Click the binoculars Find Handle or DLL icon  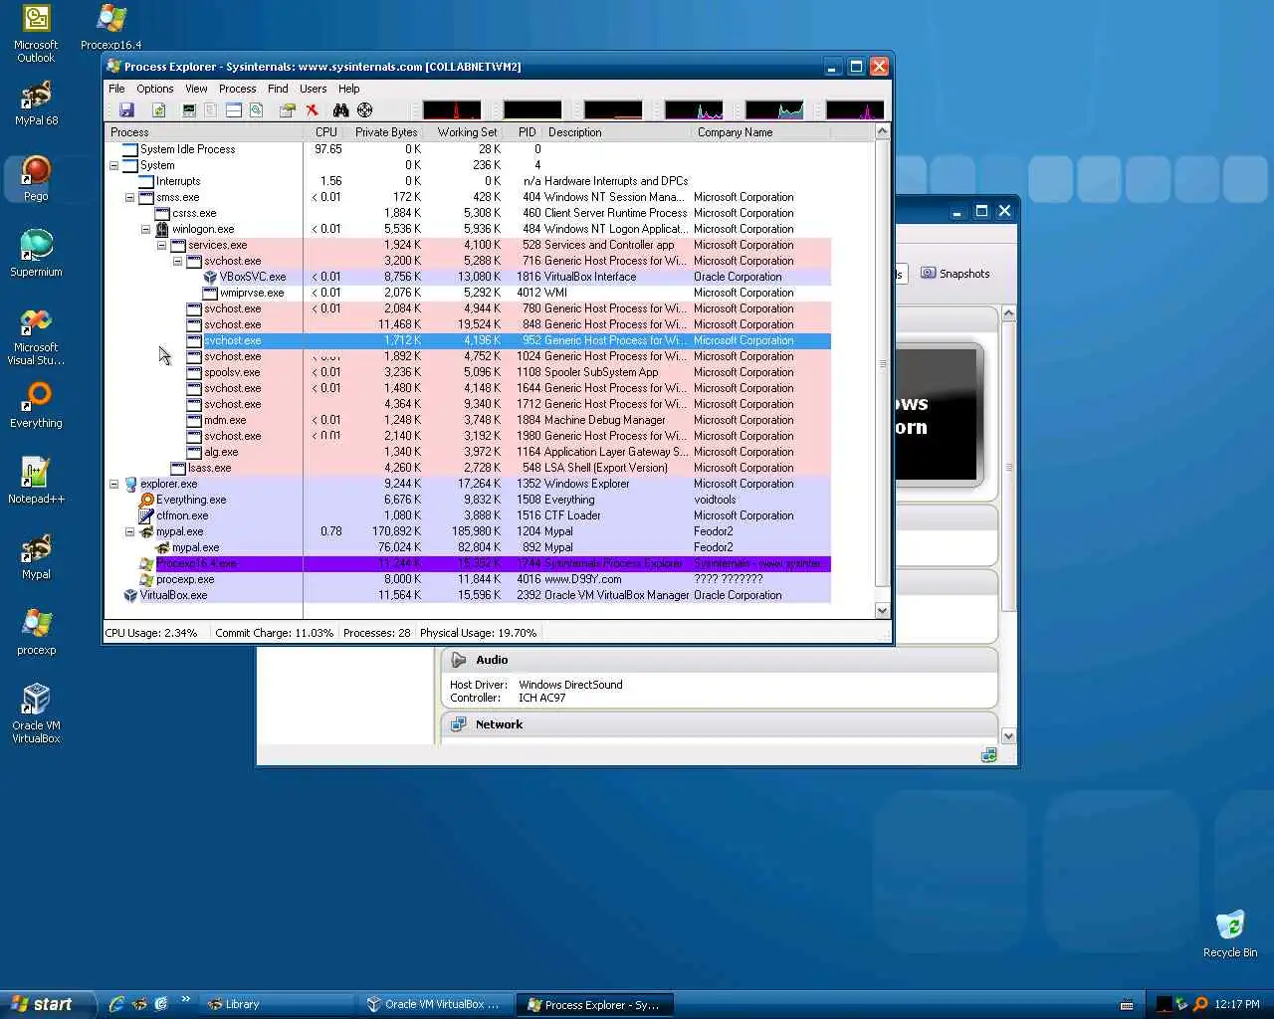tap(341, 110)
